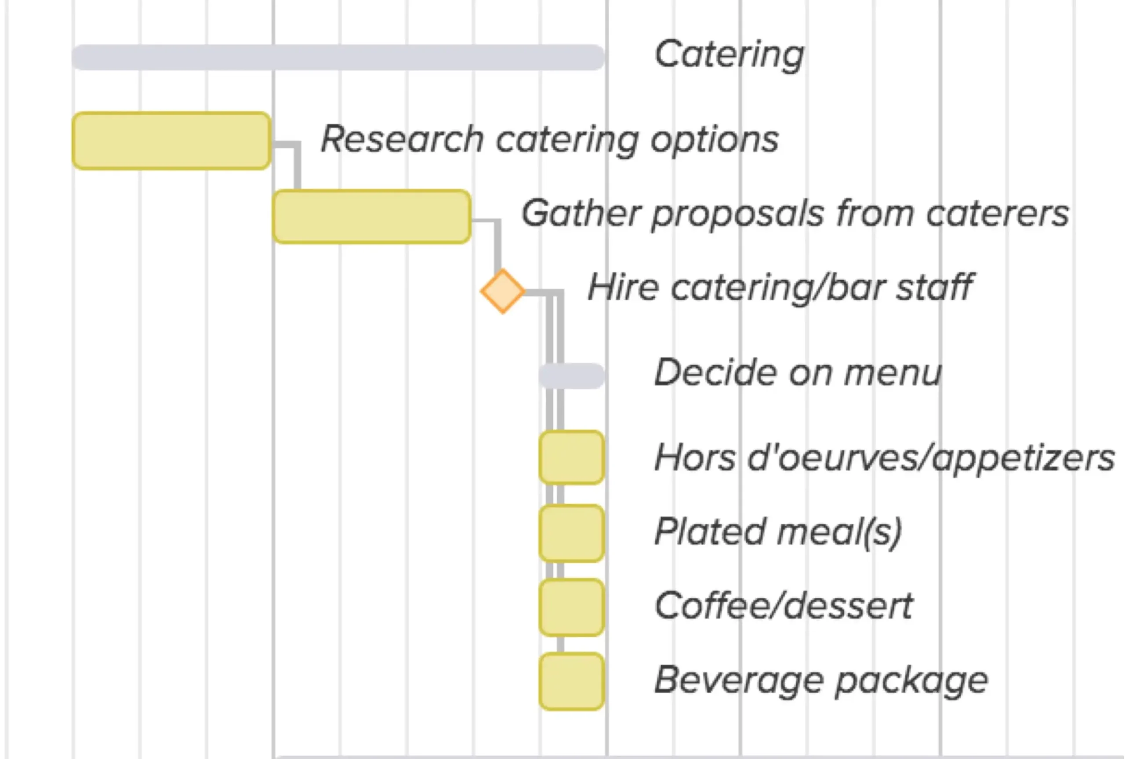Select the Plated meal(s) label

778,531
